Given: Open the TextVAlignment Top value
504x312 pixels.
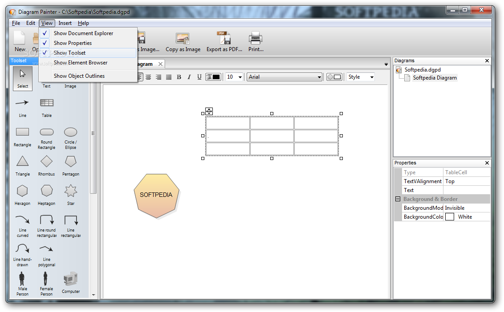Looking at the screenshot, I should pyautogui.click(x=467, y=181).
